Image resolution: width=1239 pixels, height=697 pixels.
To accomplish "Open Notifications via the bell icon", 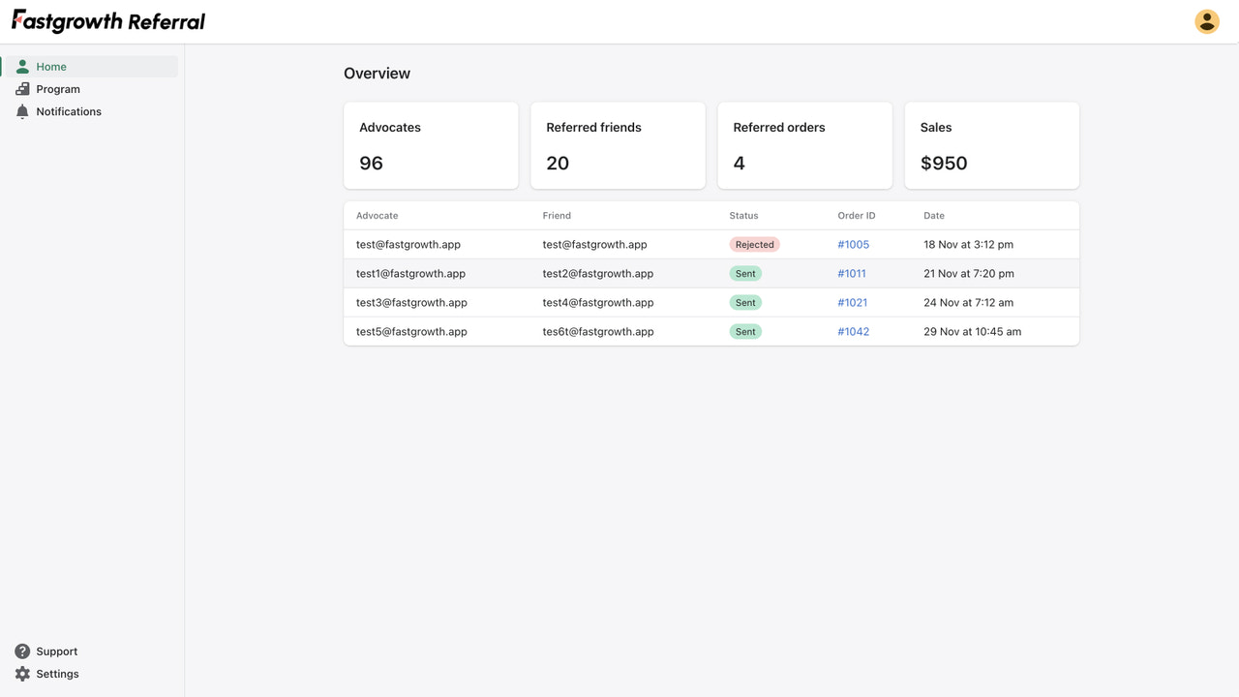I will click(x=21, y=110).
